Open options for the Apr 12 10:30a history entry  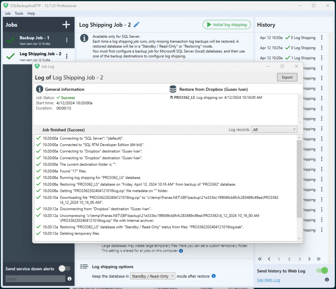click(322, 37)
